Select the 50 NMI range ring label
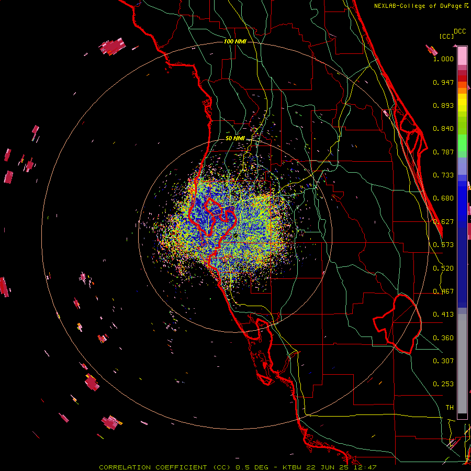This screenshot has height=471, width=471. [235, 139]
